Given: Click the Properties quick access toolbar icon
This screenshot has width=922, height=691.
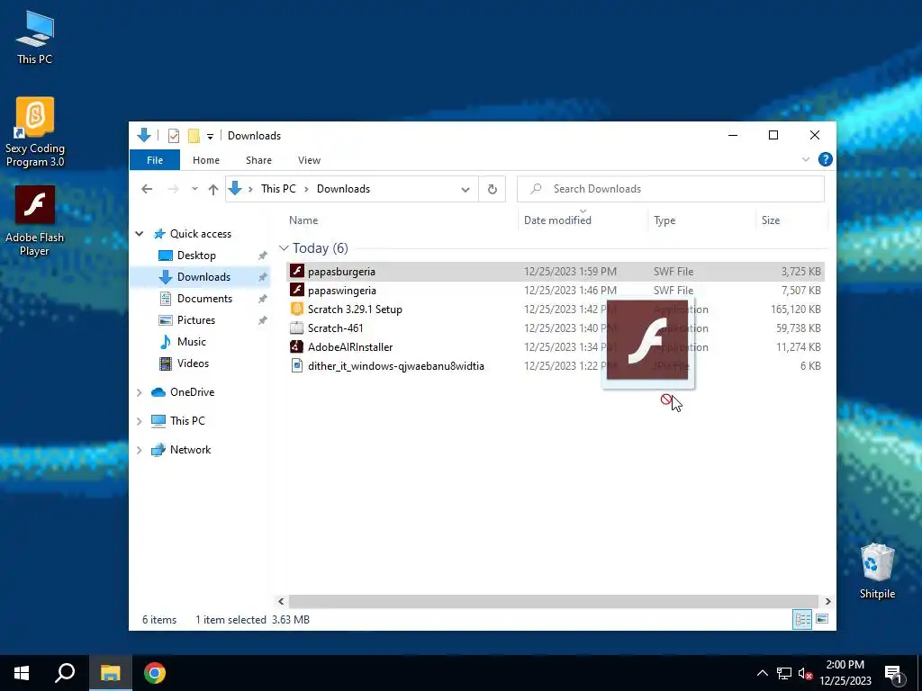Looking at the screenshot, I should point(174,136).
